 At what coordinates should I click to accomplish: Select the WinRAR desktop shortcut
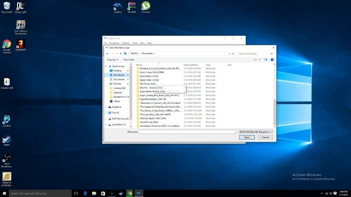click(x=132, y=8)
